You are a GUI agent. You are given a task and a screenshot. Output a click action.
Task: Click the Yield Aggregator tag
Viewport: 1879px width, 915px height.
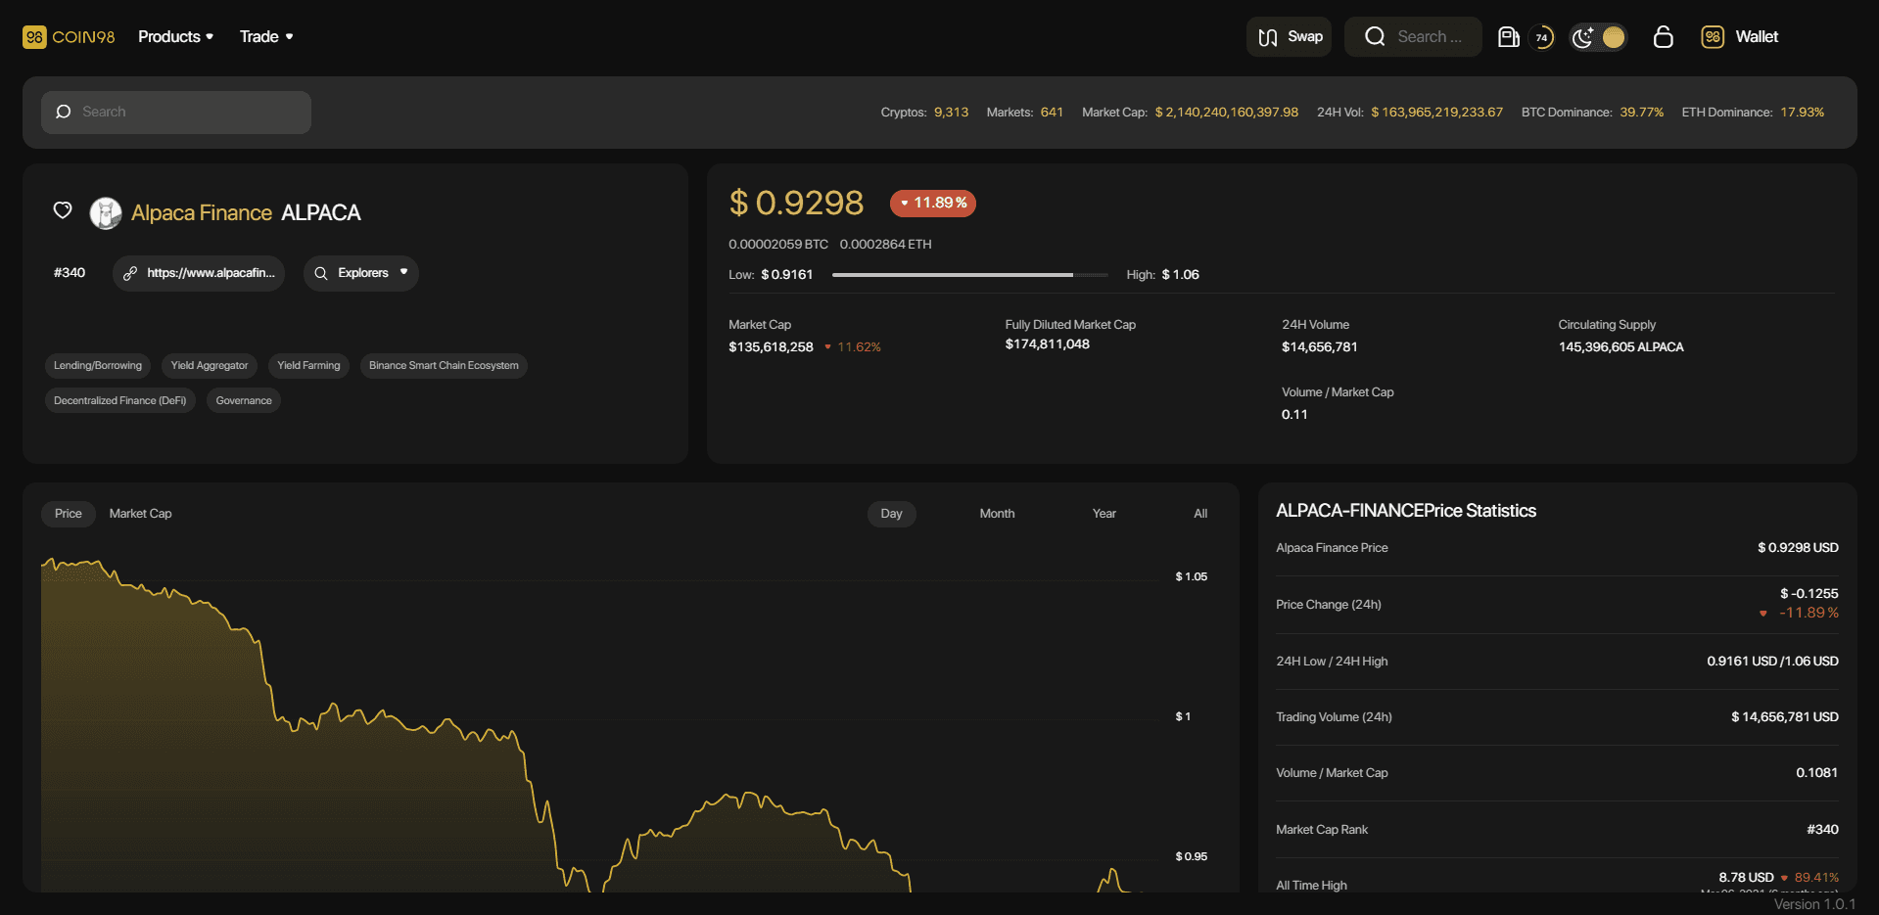(x=210, y=366)
